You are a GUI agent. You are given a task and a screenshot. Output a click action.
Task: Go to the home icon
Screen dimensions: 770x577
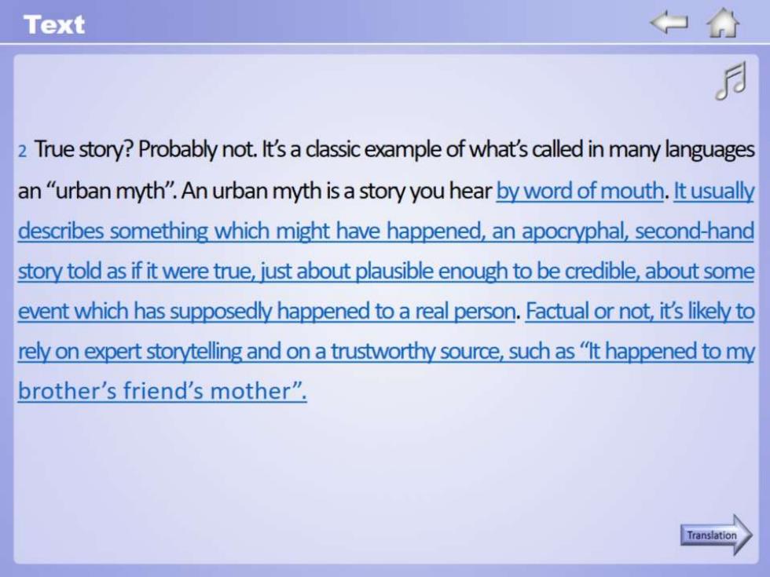pos(722,23)
